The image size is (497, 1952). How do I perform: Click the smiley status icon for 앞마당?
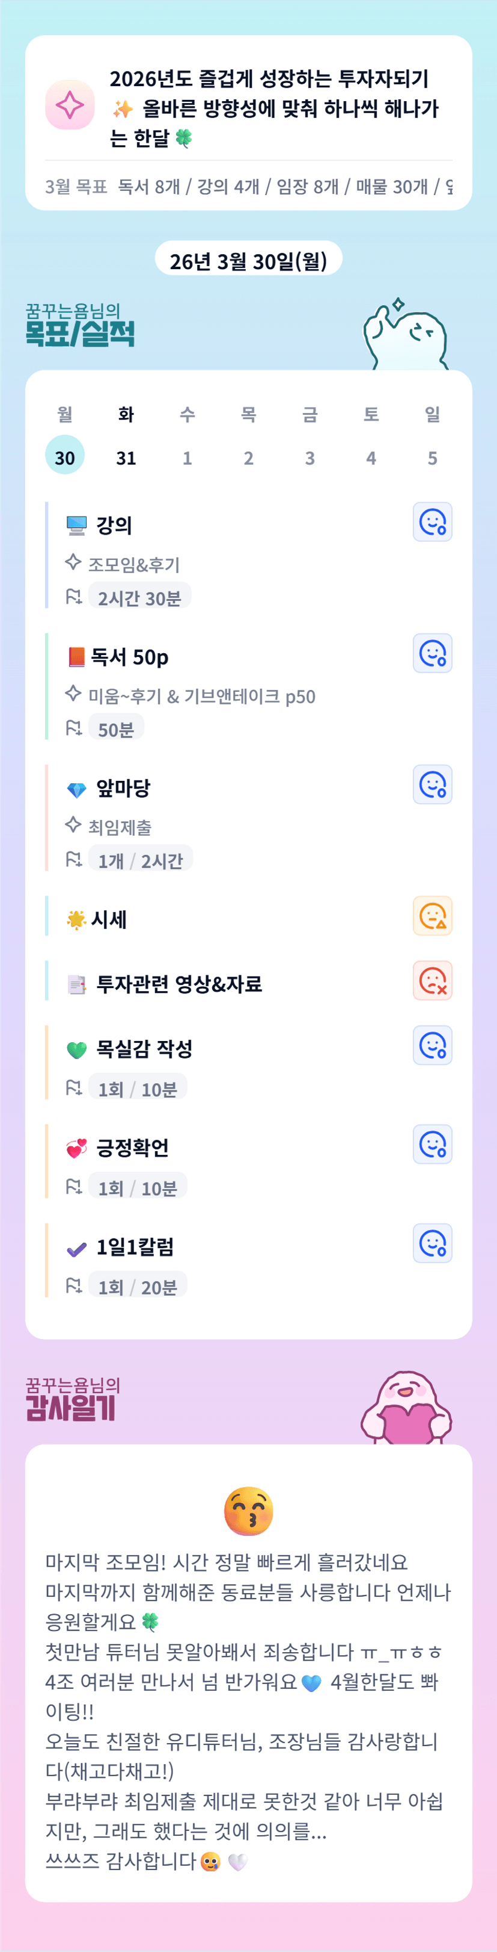coord(432,785)
